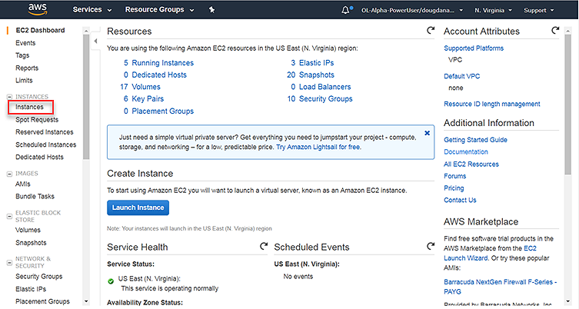This screenshot has width=579, height=309.
Task: Follow the Try Amazon Lightsail link
Action: [318, 147]
